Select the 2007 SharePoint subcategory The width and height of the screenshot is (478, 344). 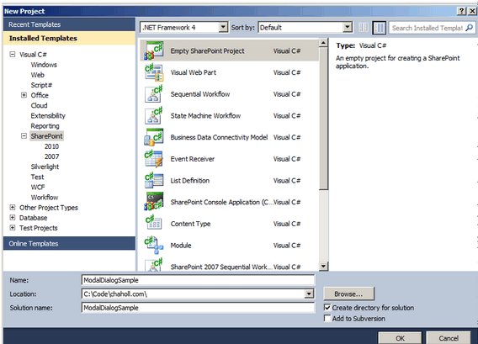[51, 156]
